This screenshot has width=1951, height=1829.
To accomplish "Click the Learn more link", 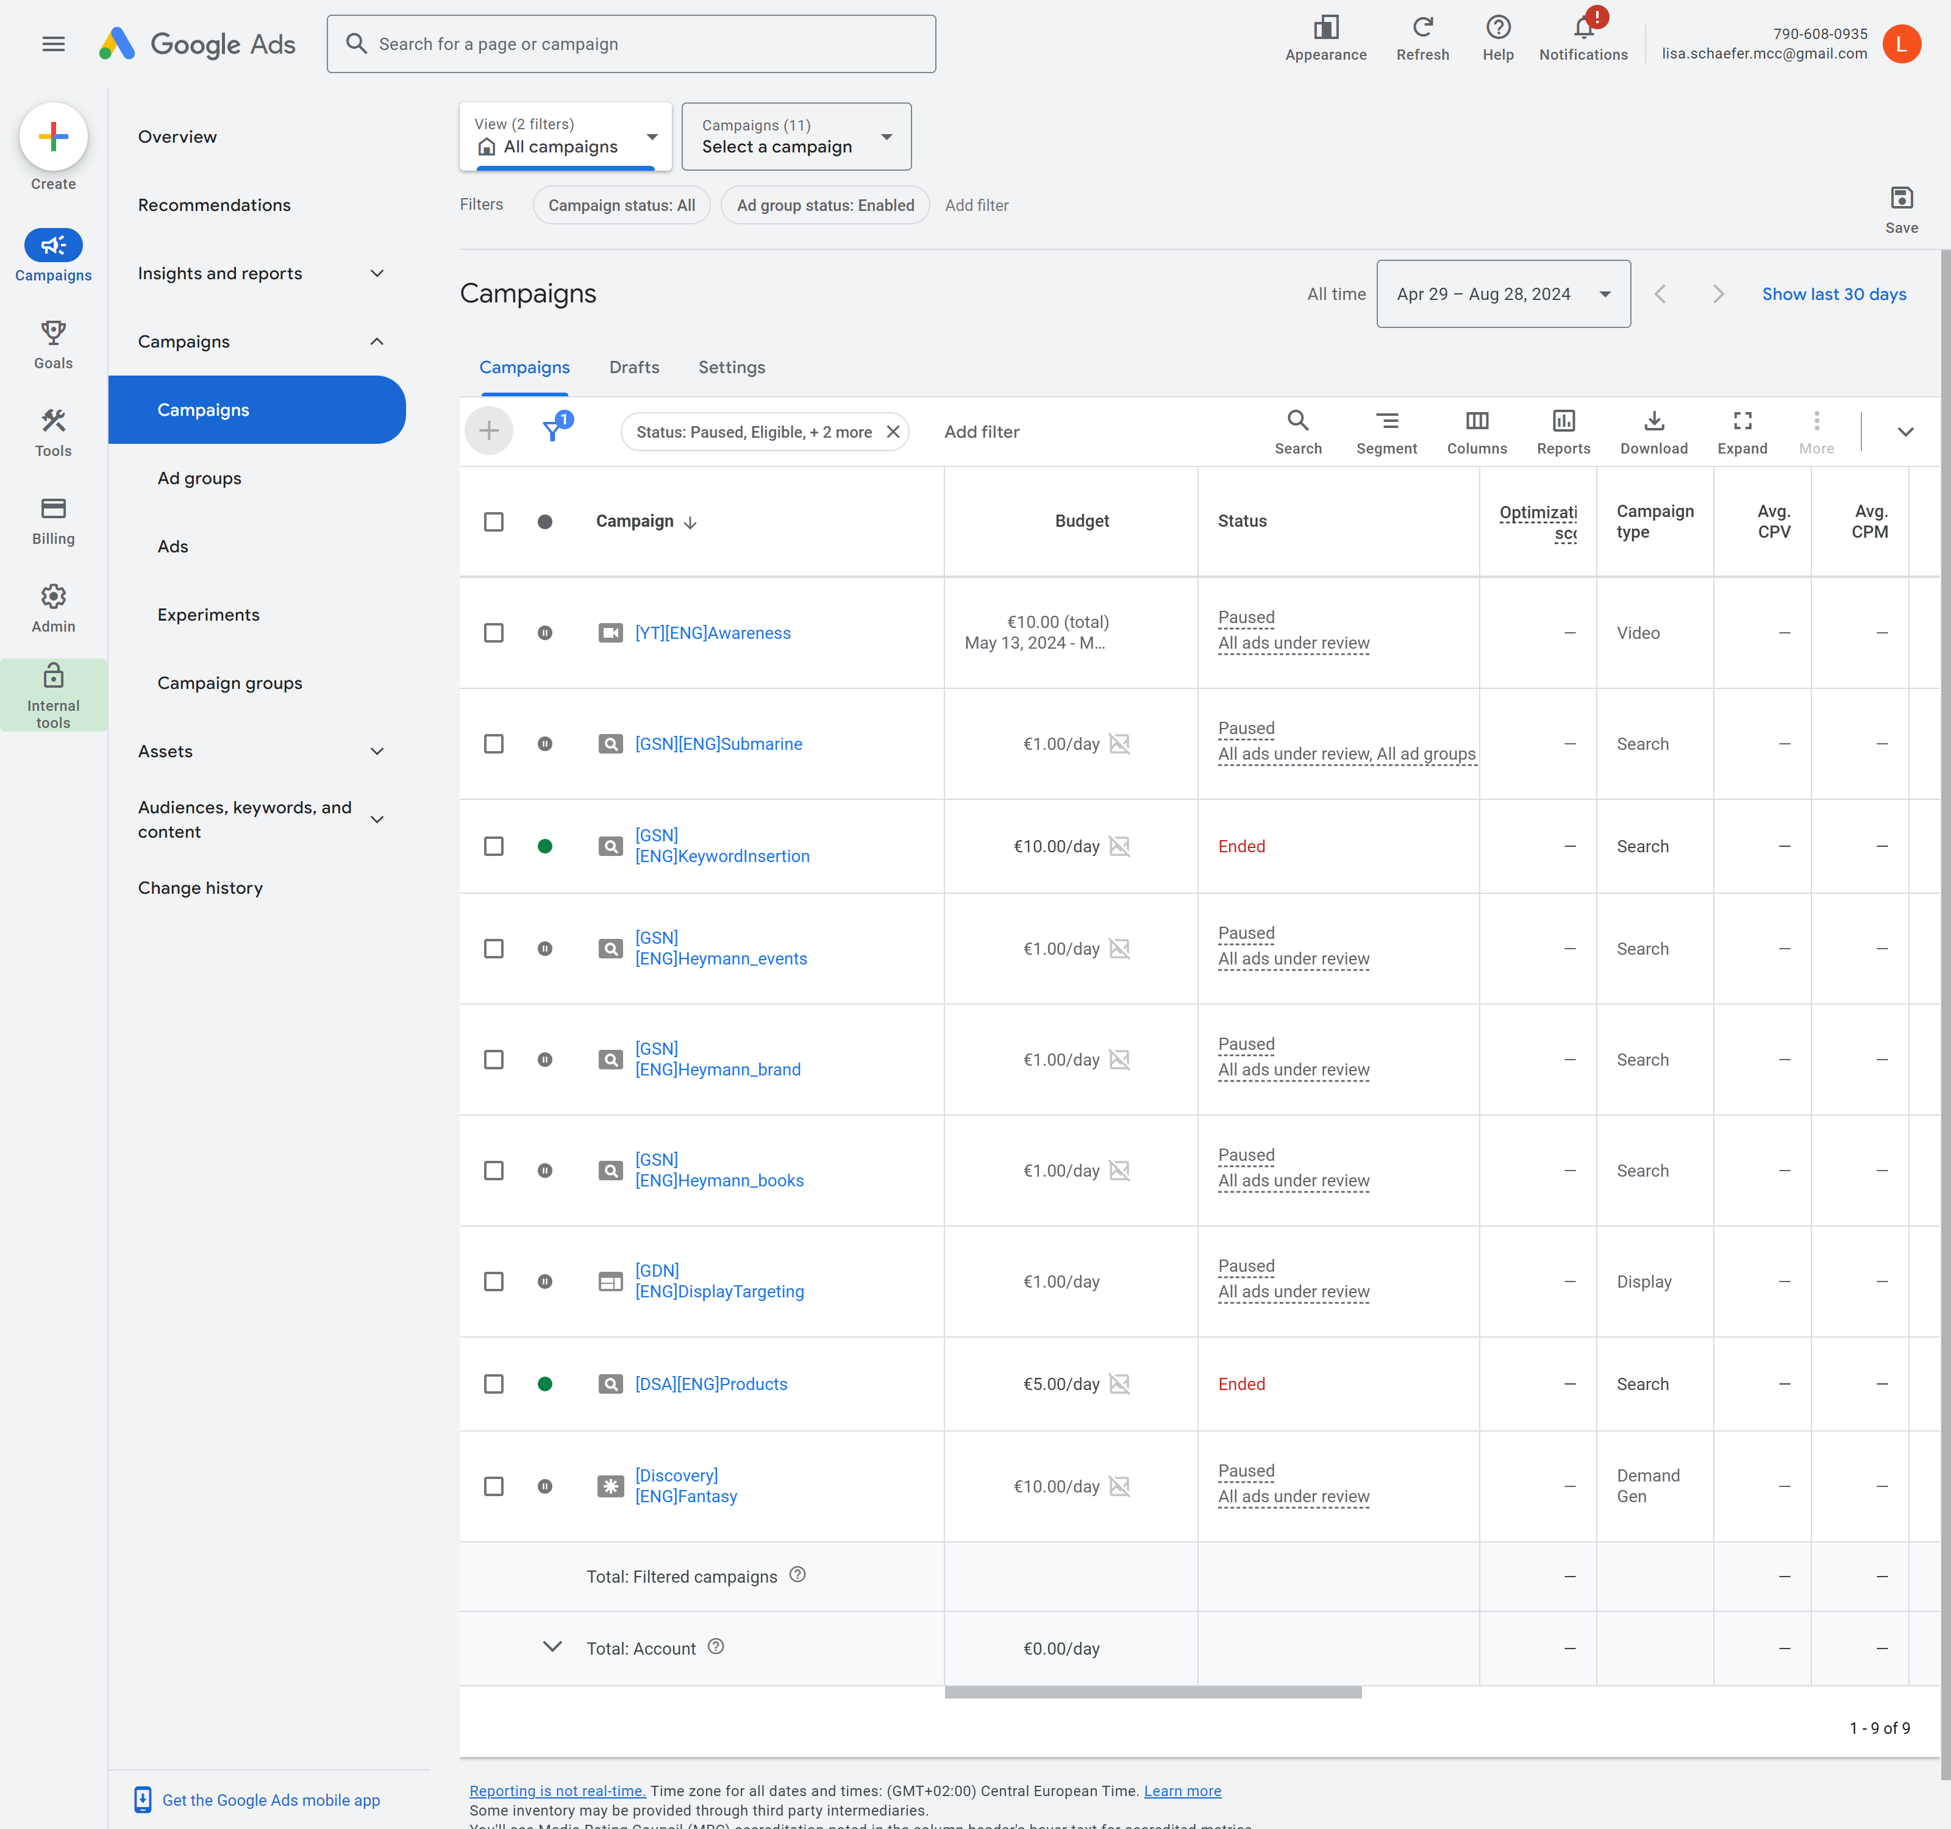I will (x=1182, y=1791).
